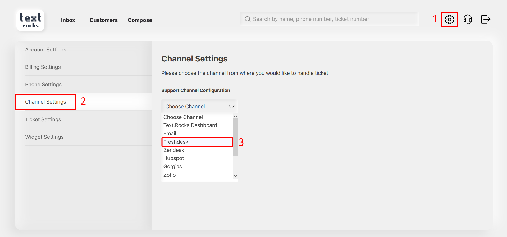Click the text rocks logo
This screenshot has width=507, height=237.
click(30, 21)
